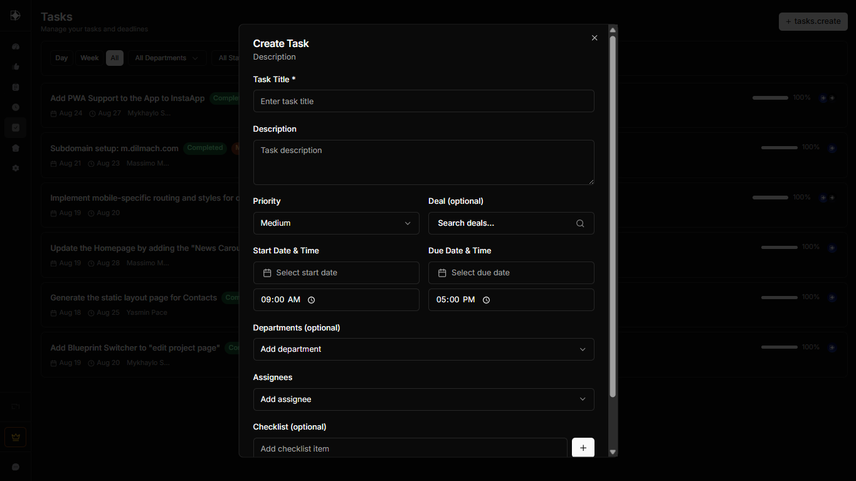Open the settings gear icon in sidebar
This screenshot has width=856, height=481.
16,168
